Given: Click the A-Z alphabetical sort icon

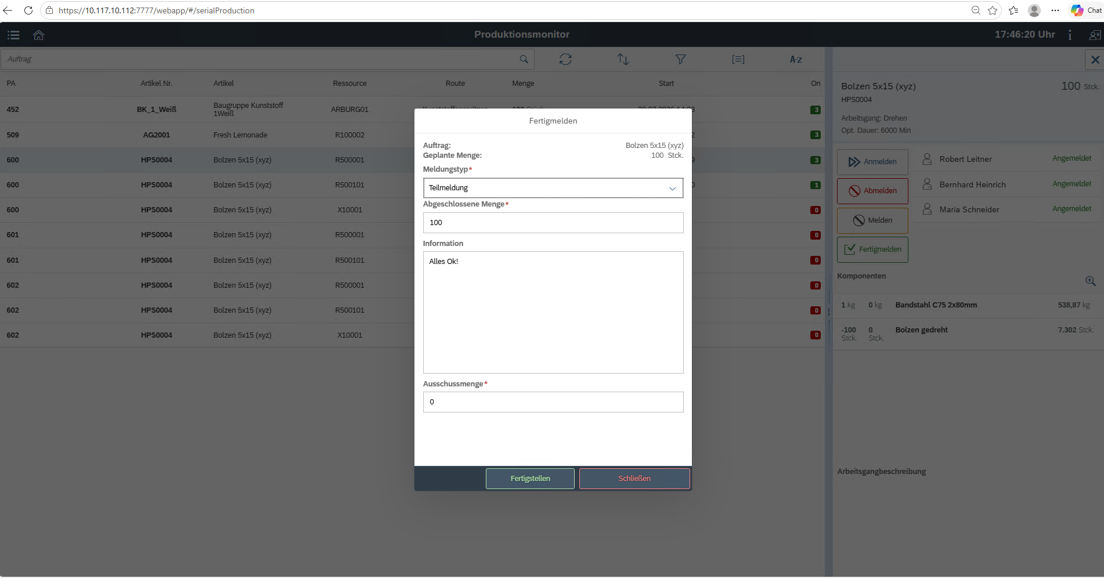Looking at the screenshot, I should (x=796, y=59).
